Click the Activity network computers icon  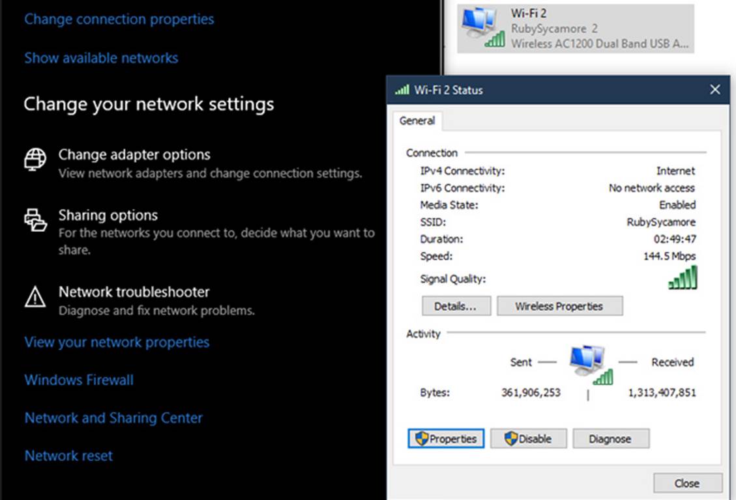point(591,365)
